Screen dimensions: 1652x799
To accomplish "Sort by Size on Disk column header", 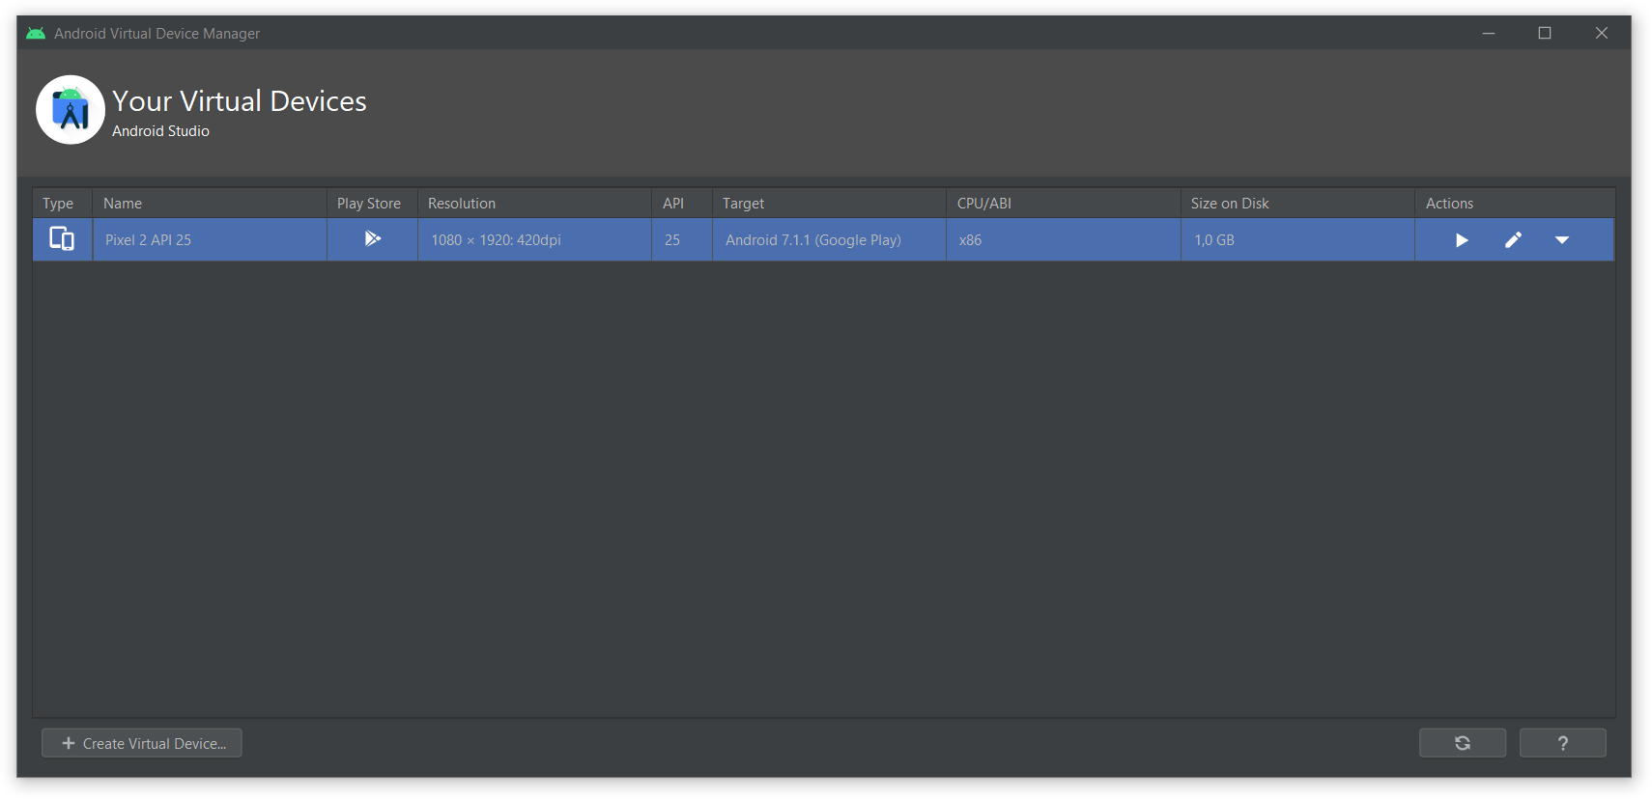I will coord(1297,204).
